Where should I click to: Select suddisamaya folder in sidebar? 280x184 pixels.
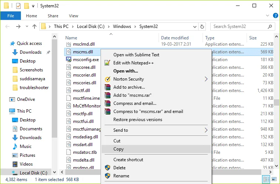pos(29,79)
